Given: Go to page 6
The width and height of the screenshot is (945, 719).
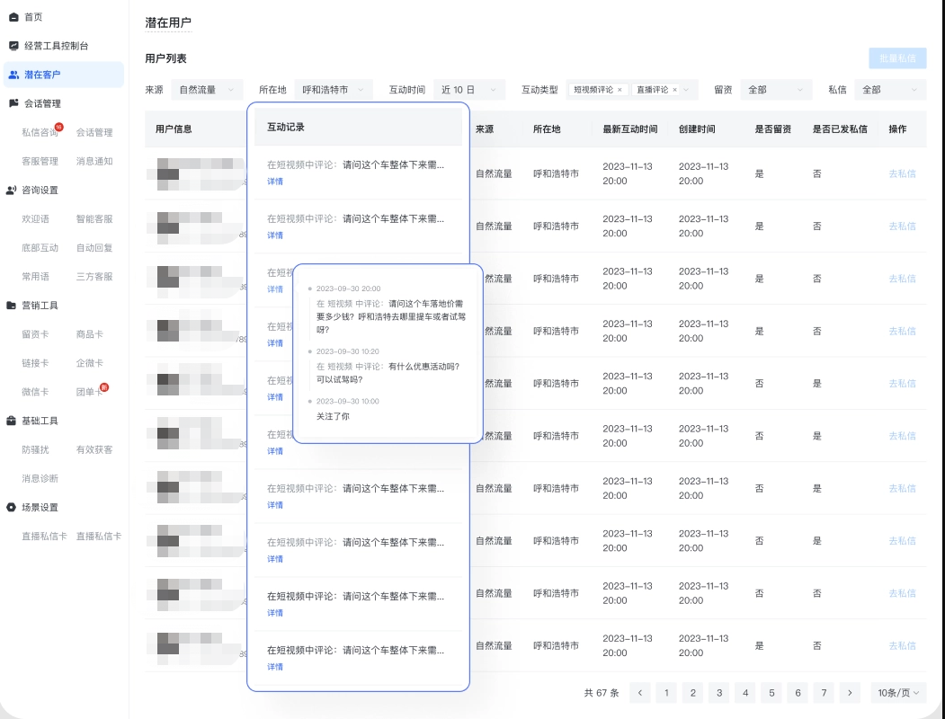Looking at the screenshot, I should [x=798, y=693].
